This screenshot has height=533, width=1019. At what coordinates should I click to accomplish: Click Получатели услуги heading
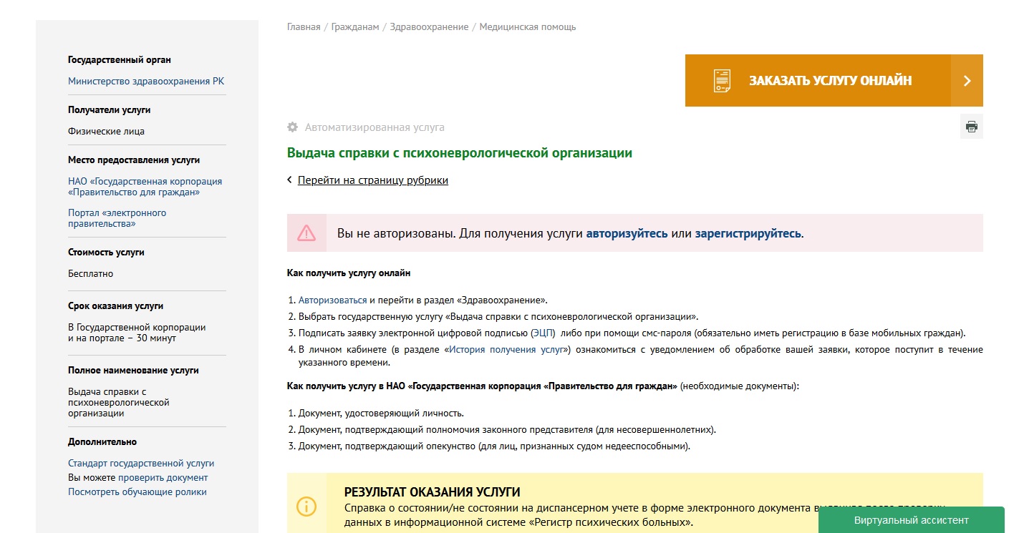[x=110, y=110]
